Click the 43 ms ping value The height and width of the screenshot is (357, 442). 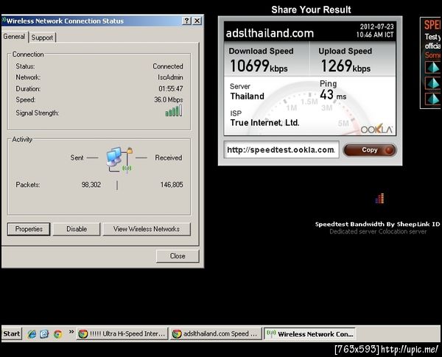pyautogui.click(x=333, y=95)
